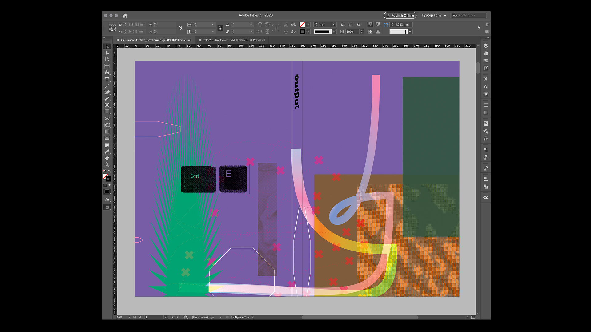Select the Pen tool in toolbox
This screenshot has width=591, height=332.
(107, 92)
